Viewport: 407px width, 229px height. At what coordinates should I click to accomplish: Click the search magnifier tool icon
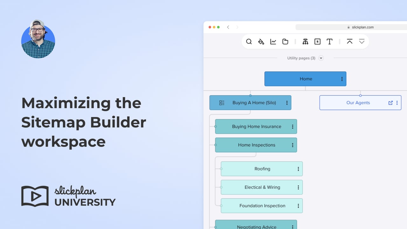(x=249, y=42)
